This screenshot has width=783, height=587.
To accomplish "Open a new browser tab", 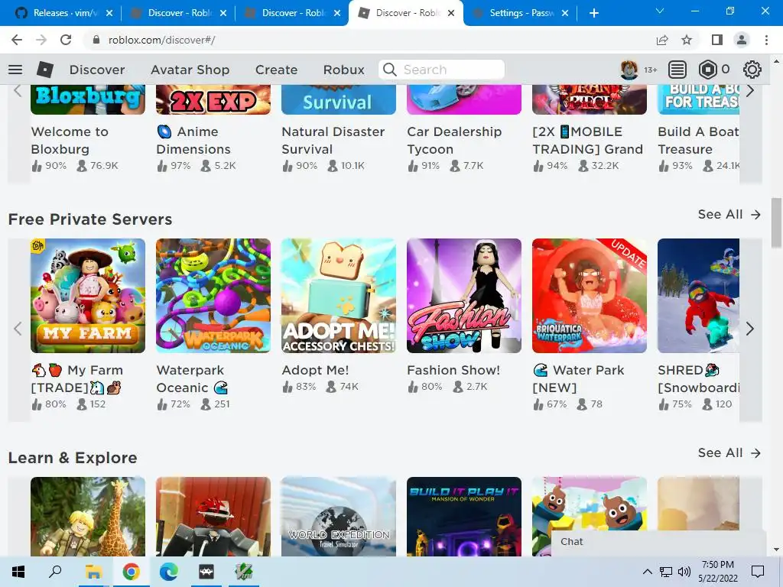I will (x=593, y=13).
